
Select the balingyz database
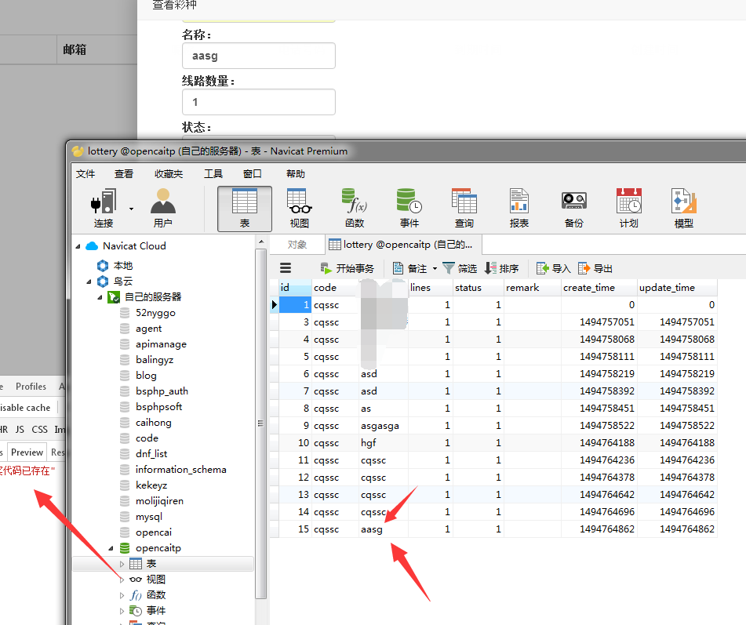(155, 360)
